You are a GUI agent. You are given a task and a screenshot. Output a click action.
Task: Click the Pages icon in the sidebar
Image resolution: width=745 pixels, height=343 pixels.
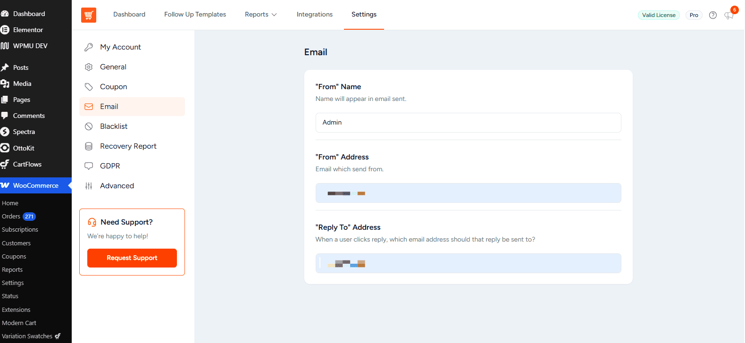pos(5,100)
